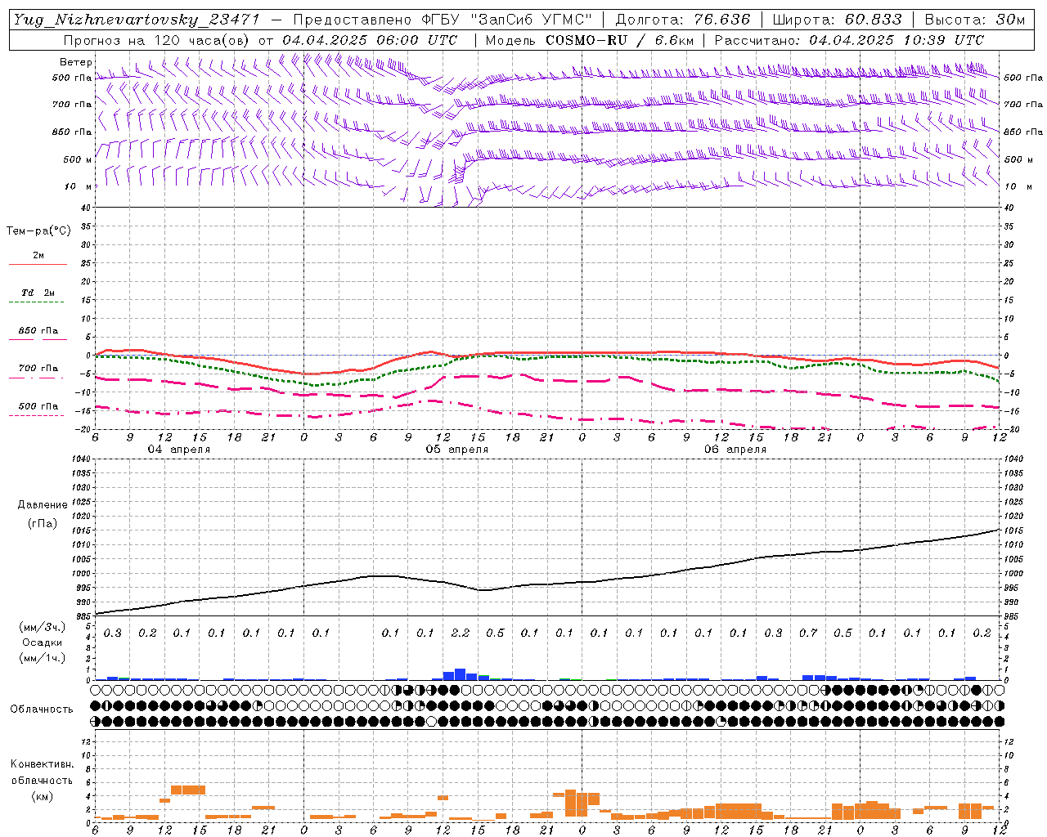Click the 'Осадки' precipitation label
This screenshot has width=1047, height=837.
click(43, 642)
